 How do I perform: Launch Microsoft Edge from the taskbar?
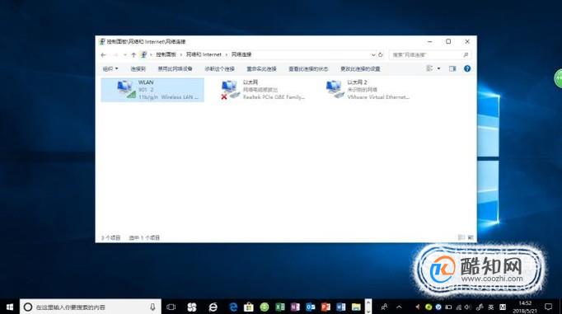233,307
